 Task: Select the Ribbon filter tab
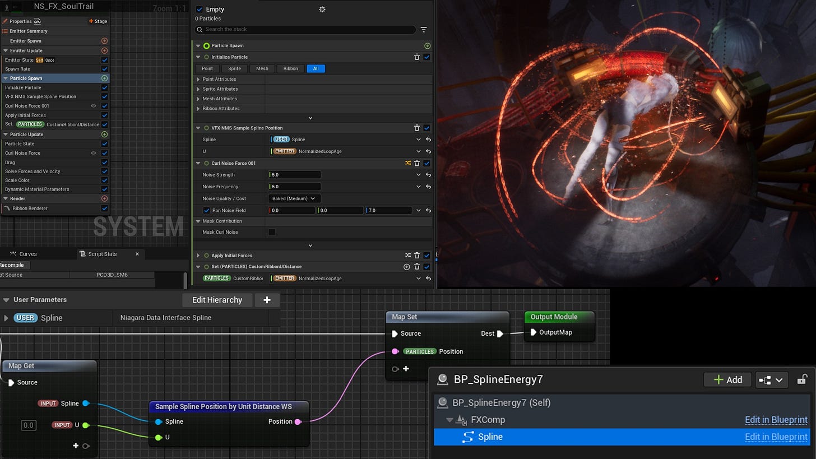point(290,68)
